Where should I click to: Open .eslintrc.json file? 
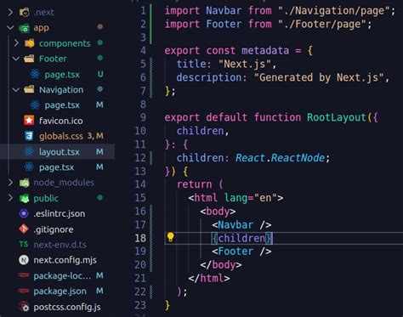(60, 213)
